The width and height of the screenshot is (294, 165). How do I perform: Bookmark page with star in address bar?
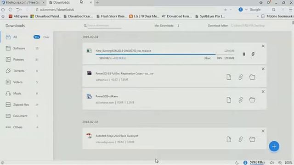tap(226, 10)
